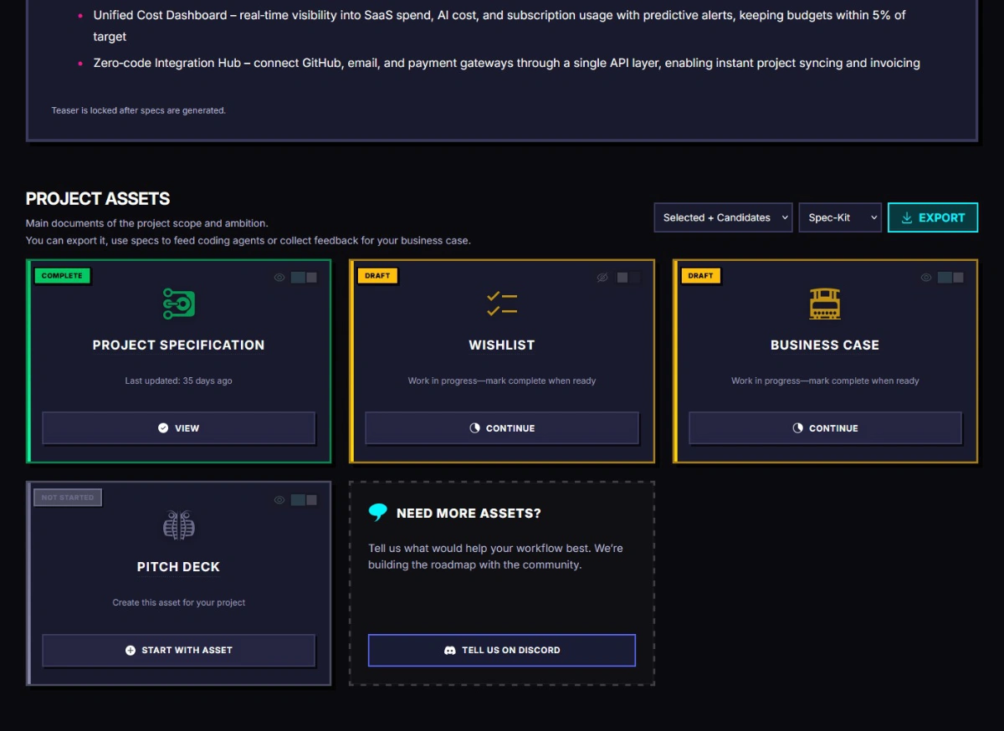Open the Selected + Candidates dropdown
Viewport: 1004px width, 731px height.
(723, 217)
